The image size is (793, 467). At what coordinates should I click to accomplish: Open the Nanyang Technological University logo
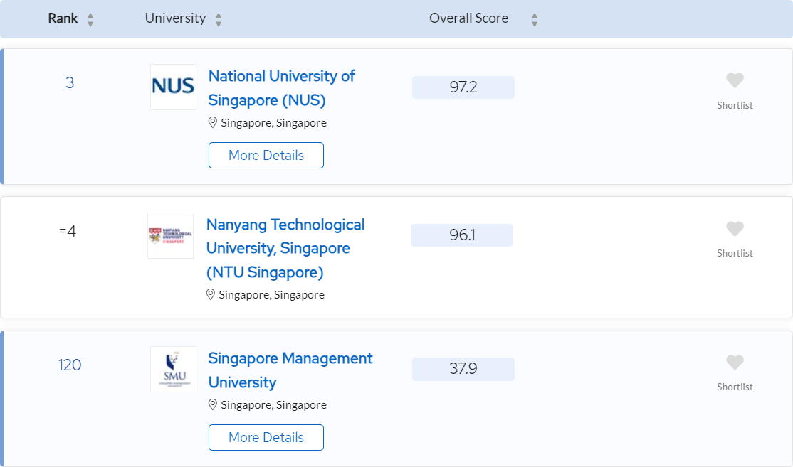pyautogui.click(x=170, y=236)
